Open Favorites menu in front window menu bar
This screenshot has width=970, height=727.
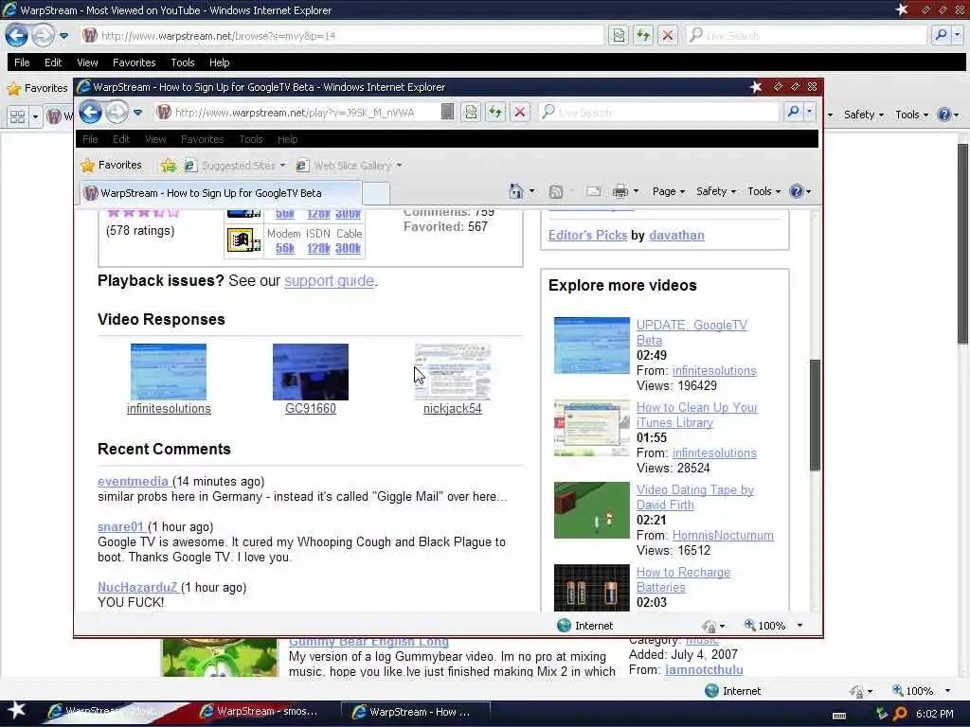click(202, 139)
